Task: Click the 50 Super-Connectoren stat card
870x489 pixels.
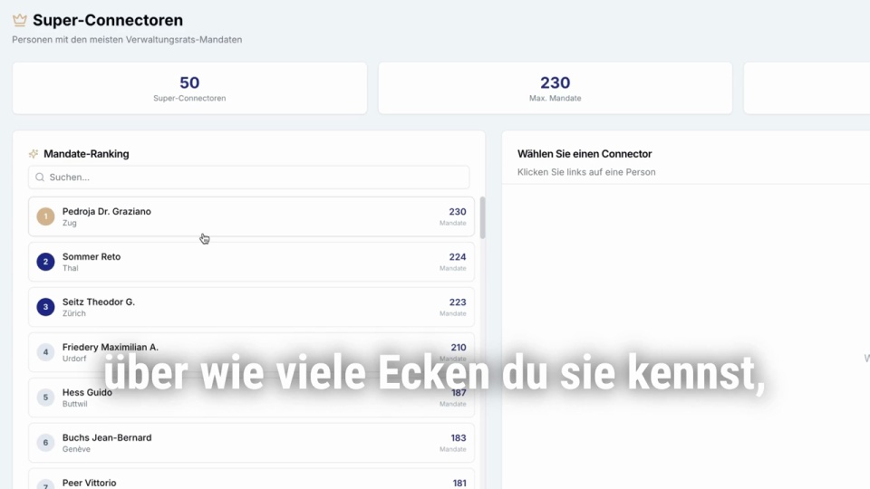Action: point(189,88)
